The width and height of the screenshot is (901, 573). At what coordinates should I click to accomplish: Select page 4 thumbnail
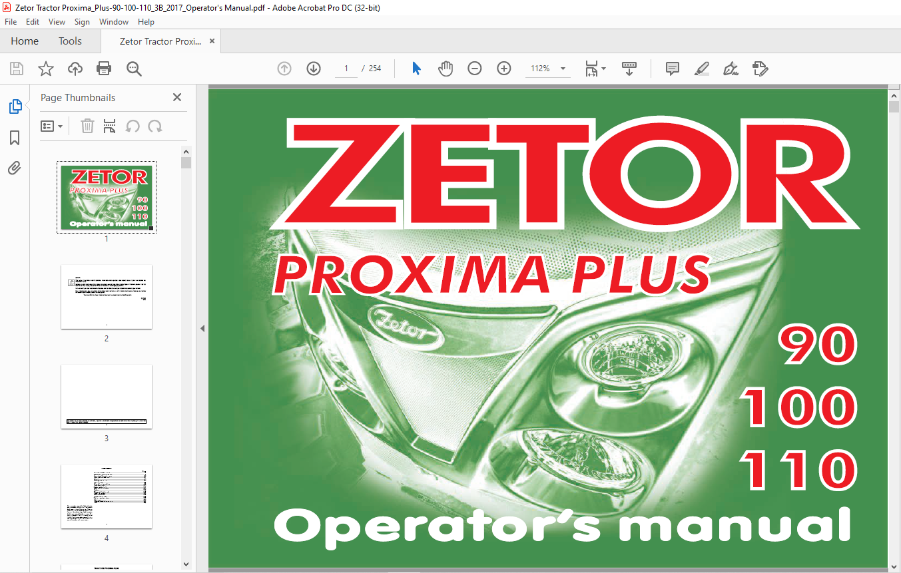[x=107, y=496]
